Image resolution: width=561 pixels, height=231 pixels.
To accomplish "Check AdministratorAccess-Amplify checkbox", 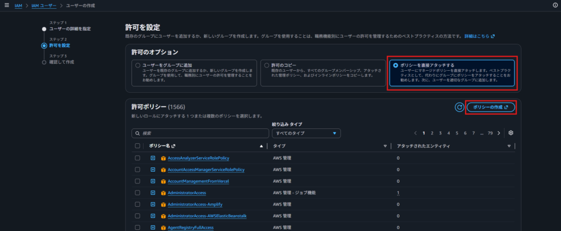I will tap(138, 204).
